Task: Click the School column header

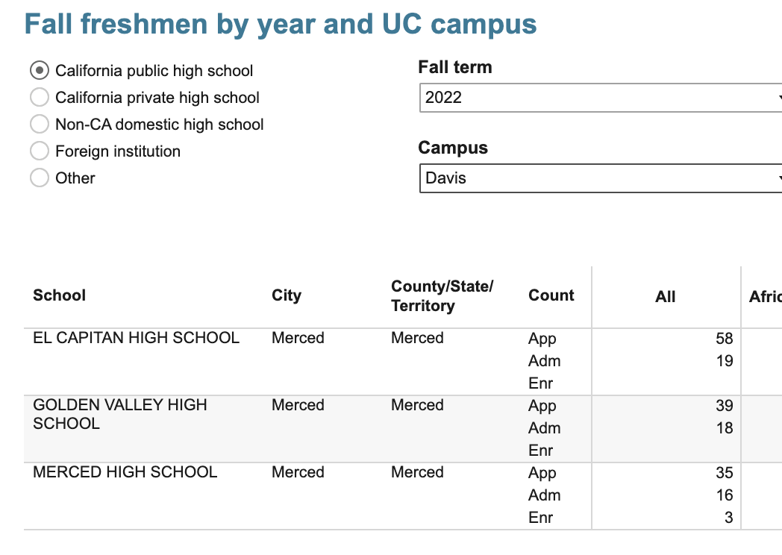Action: click(x=60, y=295)
